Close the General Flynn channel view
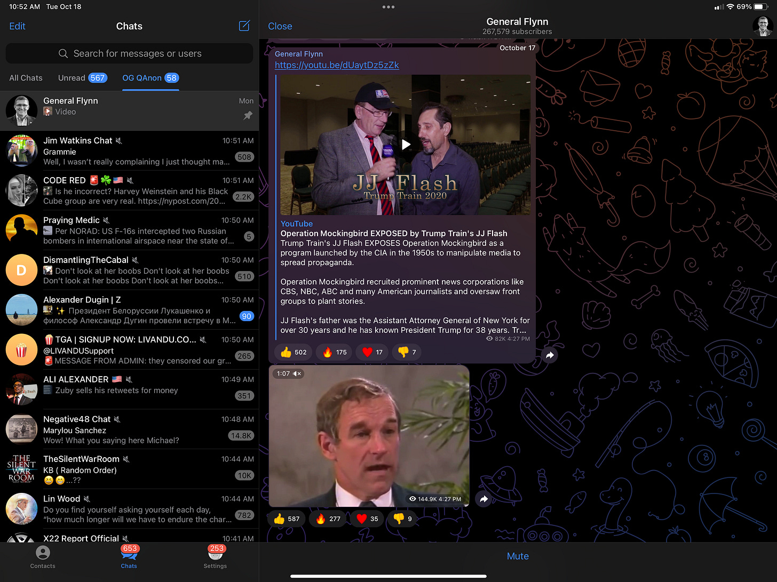Image resolution: width=777 pixels, height=582 pixels. point(280,26)
